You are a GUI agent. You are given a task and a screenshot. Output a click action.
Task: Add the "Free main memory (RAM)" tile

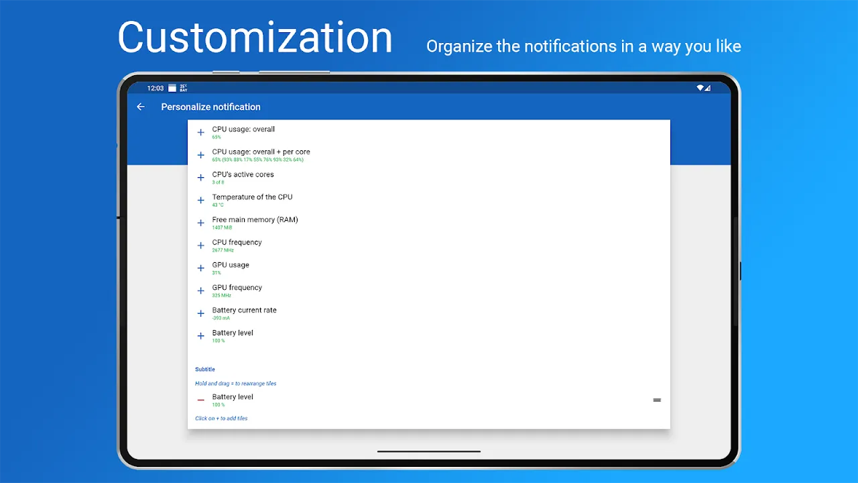[x=200, y=223]
